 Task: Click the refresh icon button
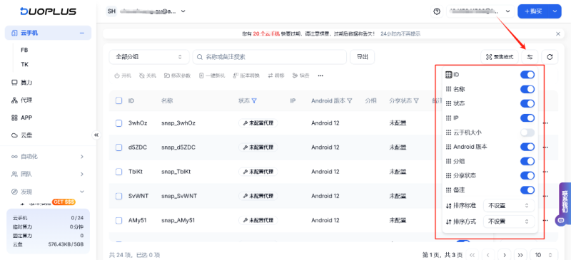(x=550, y=57)
